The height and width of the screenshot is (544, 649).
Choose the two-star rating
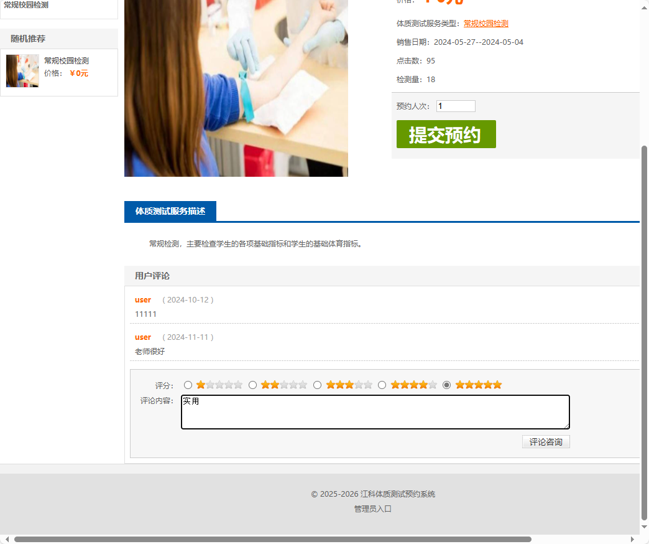pyautogui.click(x=253, y=385)
